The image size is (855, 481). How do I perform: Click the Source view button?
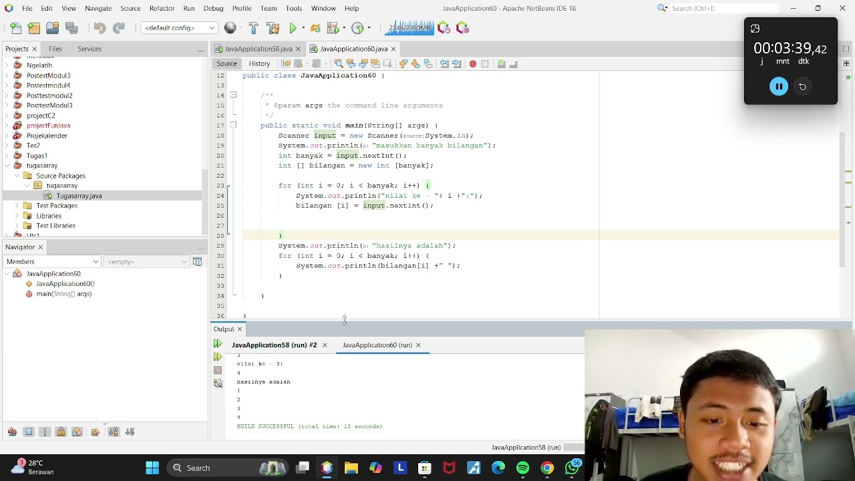(226, 63)
